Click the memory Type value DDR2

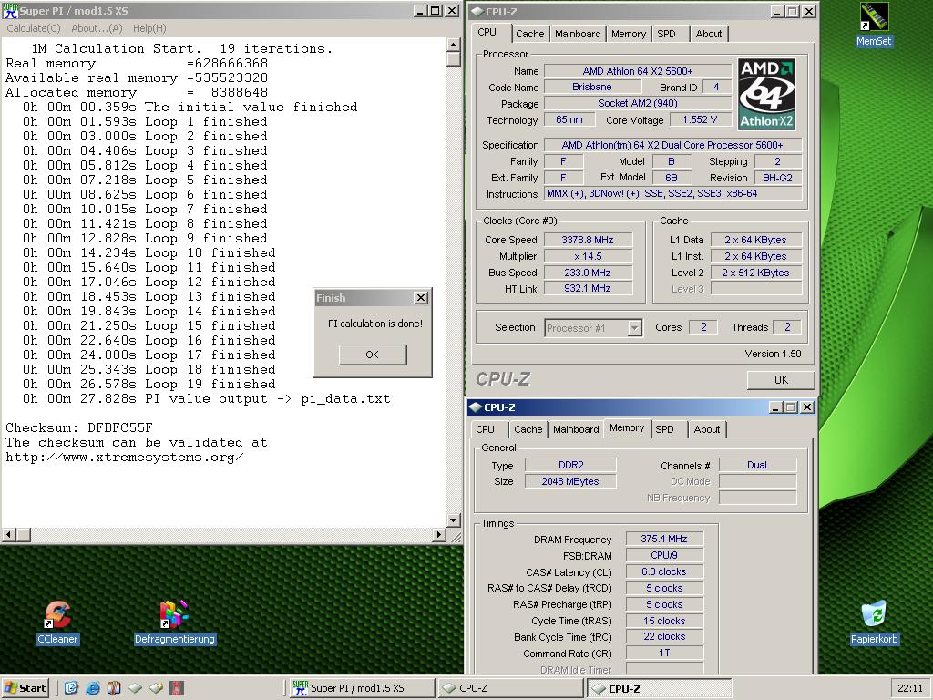tap(570, 466)
